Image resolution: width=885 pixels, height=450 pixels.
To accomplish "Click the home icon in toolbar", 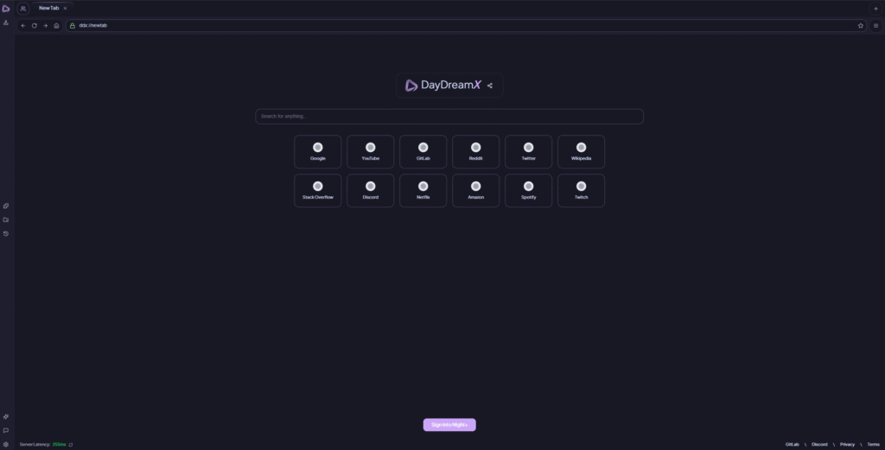I will (56, 26).
